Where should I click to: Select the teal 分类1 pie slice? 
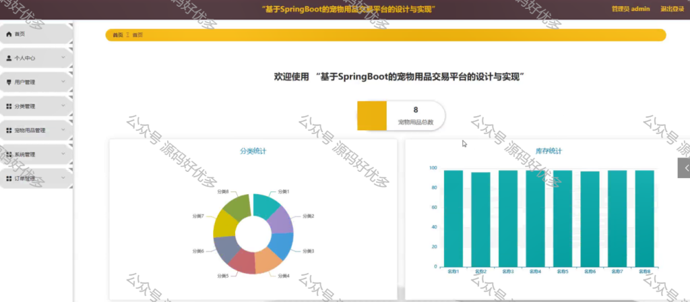[267, 205]
